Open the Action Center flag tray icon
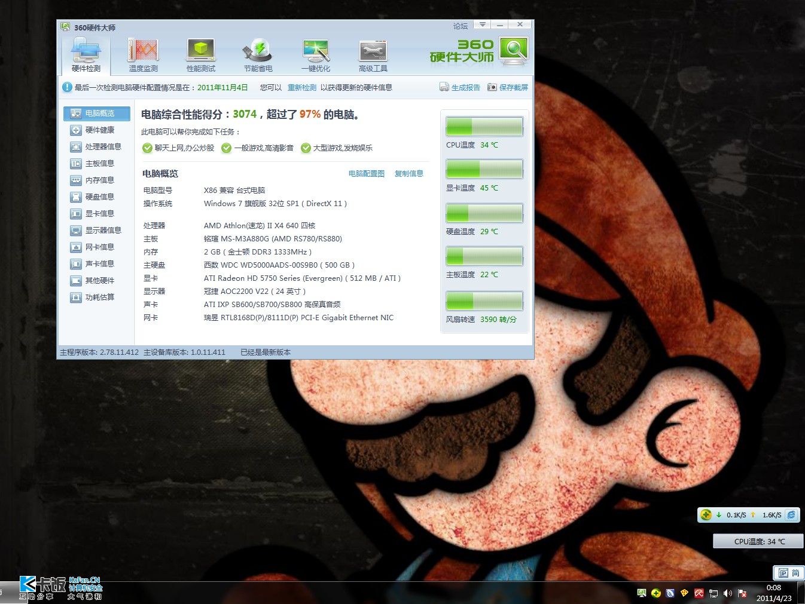The height and width of the screenshot is (604, 805). pos(742,593)
